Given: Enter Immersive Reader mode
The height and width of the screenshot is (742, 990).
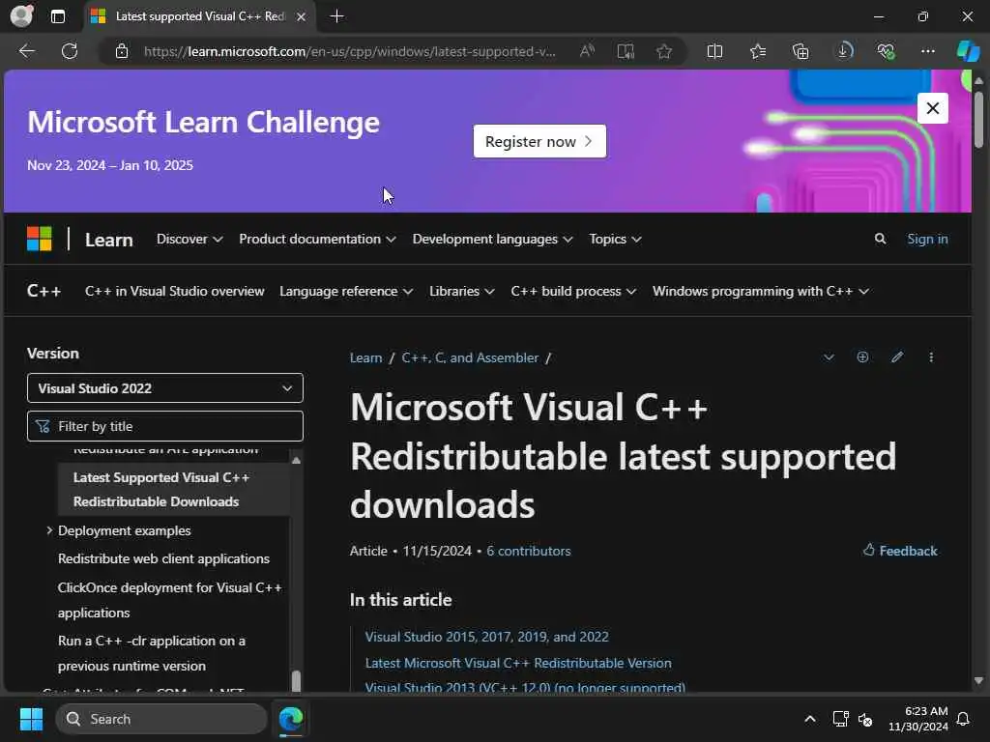Looking at the screenshot, I should coord(626,51).
